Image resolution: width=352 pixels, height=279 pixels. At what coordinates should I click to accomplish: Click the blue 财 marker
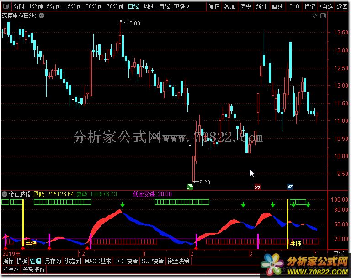coord(290,187)
